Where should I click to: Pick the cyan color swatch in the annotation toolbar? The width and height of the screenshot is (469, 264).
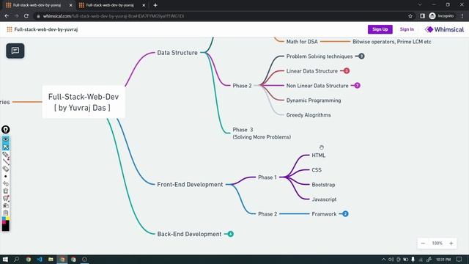(x=4, y=219)
